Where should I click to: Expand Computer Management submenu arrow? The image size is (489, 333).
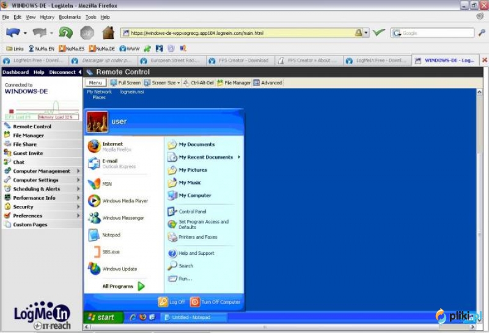[78, 171]
